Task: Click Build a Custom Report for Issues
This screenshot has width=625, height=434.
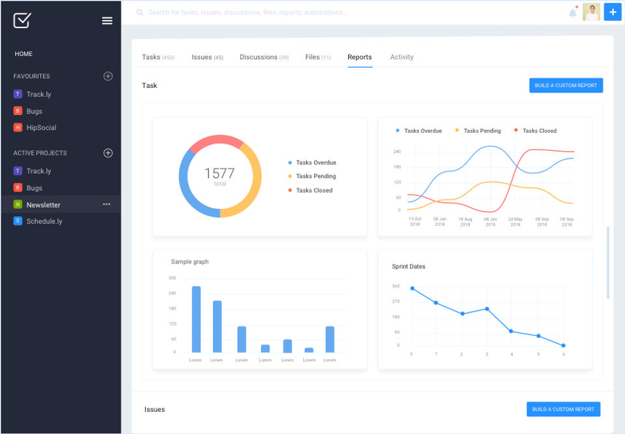Action: tap(563, 409)
